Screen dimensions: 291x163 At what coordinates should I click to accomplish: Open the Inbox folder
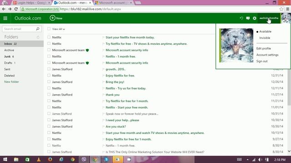point(22,44)
